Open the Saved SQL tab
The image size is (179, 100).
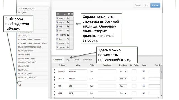tap(88, 60)
